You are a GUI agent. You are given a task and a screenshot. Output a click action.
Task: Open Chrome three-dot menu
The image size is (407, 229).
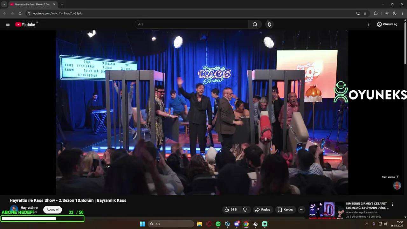(402, 13)
